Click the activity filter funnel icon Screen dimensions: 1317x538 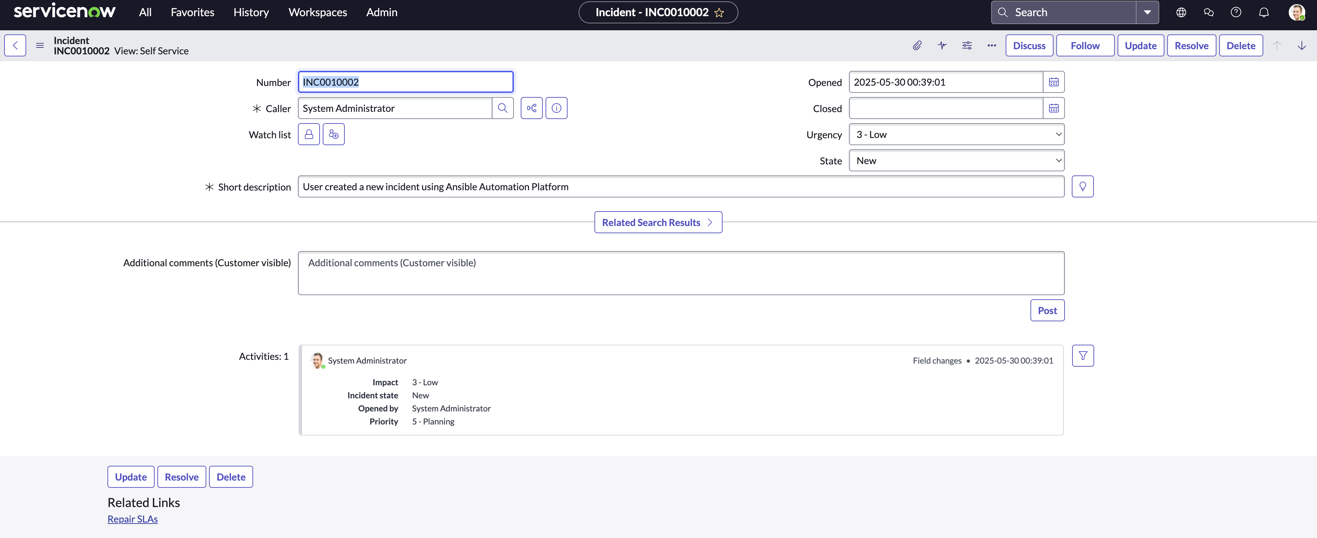[1082, 356]
